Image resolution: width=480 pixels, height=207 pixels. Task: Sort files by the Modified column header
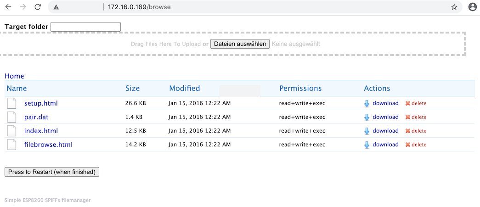185,89
